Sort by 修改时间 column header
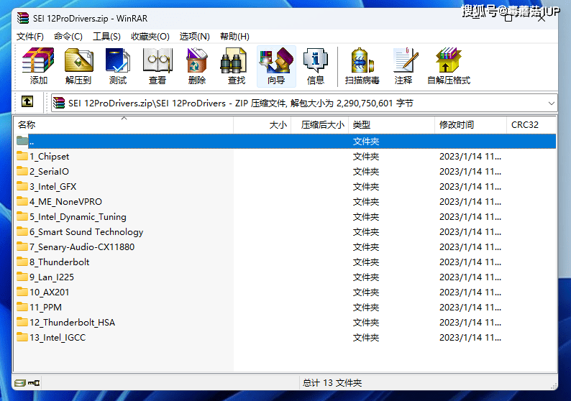The image size is (571, 401). (x=470, y=125)
